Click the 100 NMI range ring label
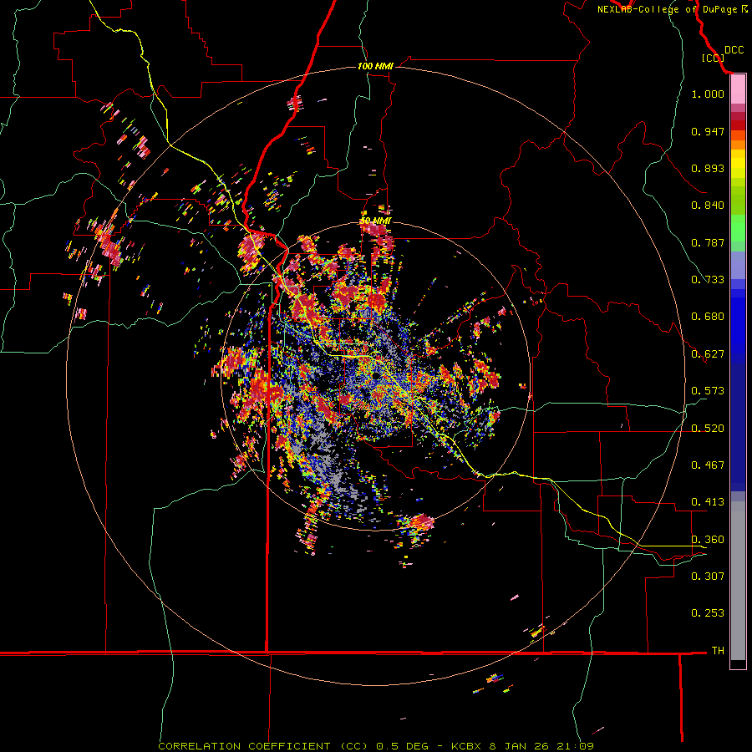The width and height of the screenshot is (752, 752). 375,66
